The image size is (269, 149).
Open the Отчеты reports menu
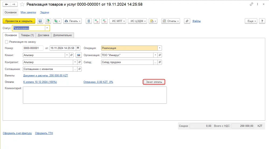coord(171,21)
